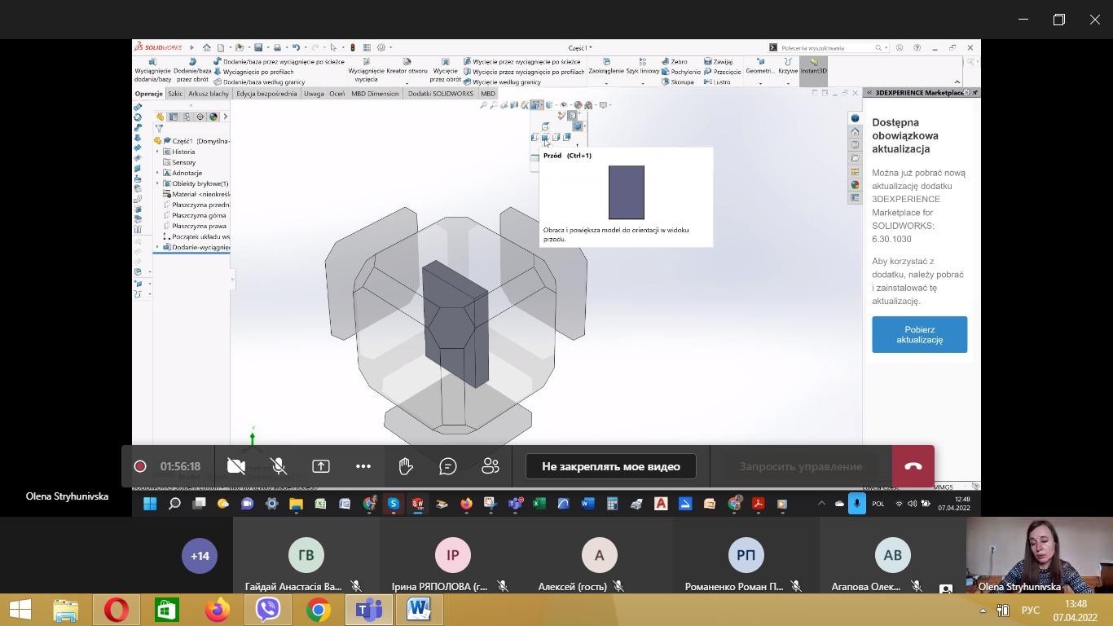
Task: Click Undo icon in SolidWorks toolbar
Action: pyautogui.click(x=296, y=47)
